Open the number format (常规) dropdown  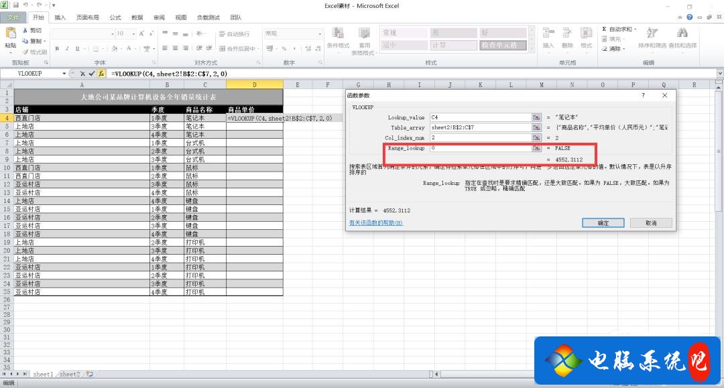[x=320, y=34]
